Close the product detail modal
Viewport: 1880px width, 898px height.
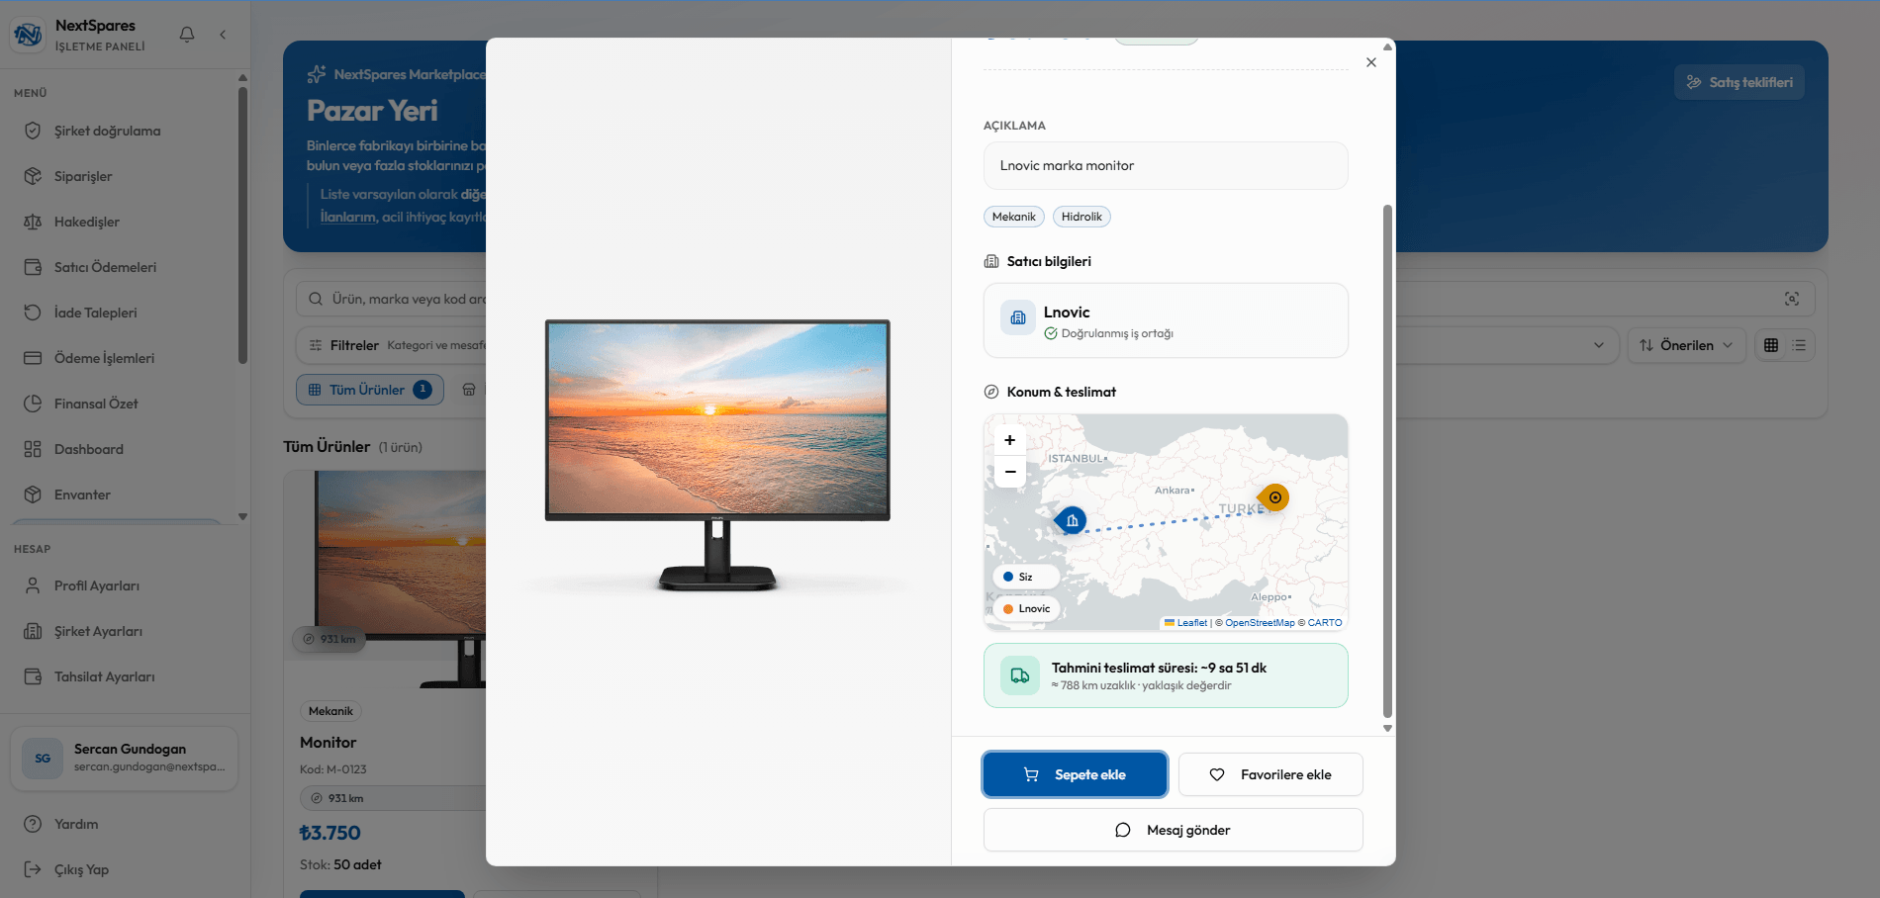[x=1370, y=62]
